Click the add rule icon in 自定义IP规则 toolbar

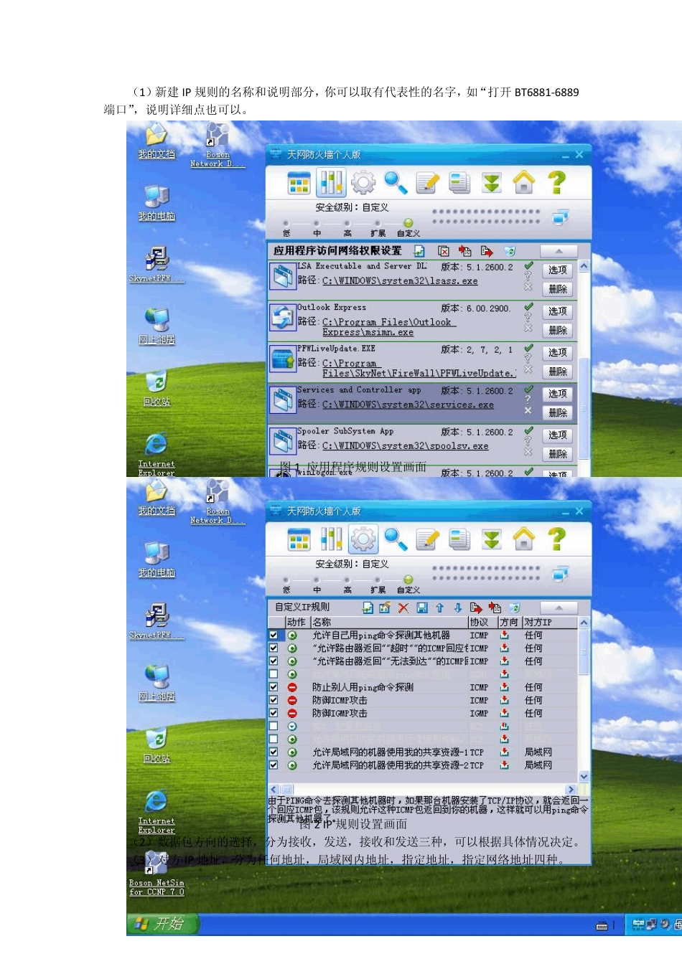[x=368, y=608]
